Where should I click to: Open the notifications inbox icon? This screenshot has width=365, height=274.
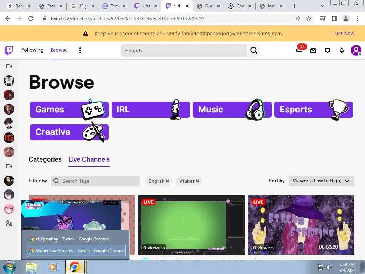(313, 50)
